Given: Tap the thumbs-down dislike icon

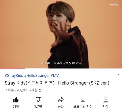Looking at the screenshot, I should pyautogui.click(x=38, y=100).
